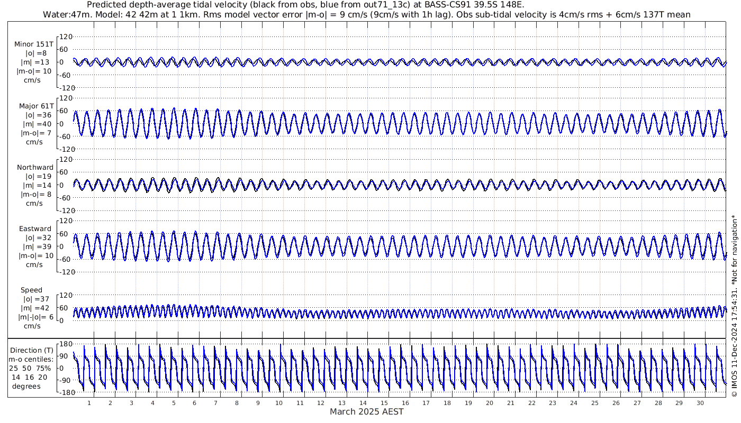741x423 pixels.
Task: Click the IMOS copyright timestamp text
Action: 734,306
